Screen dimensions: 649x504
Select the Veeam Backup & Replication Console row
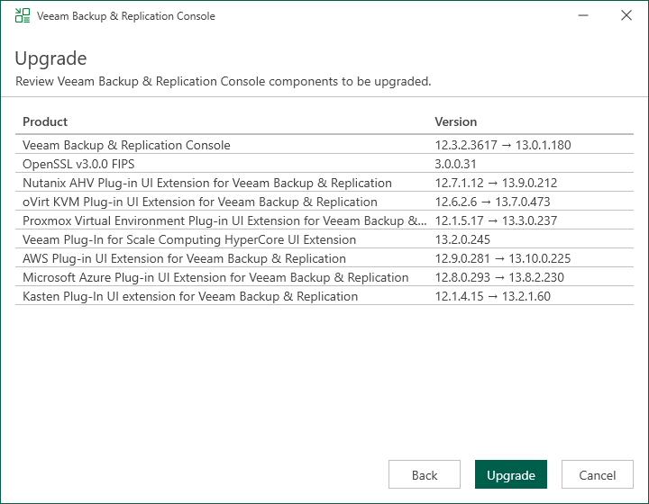coord(324,145)
